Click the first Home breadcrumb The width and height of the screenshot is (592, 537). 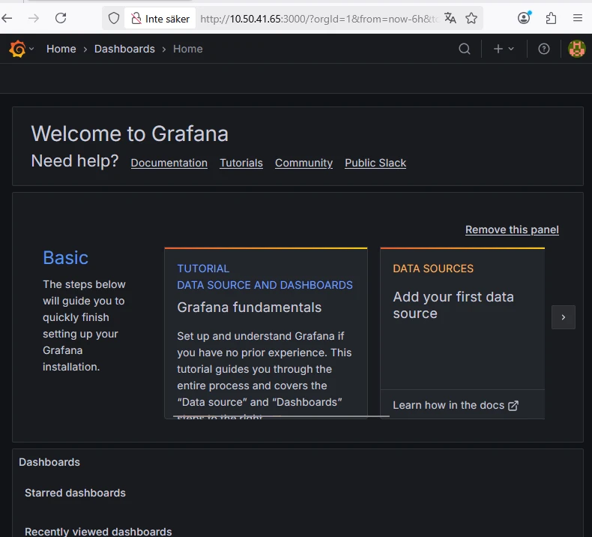(61, 49)
